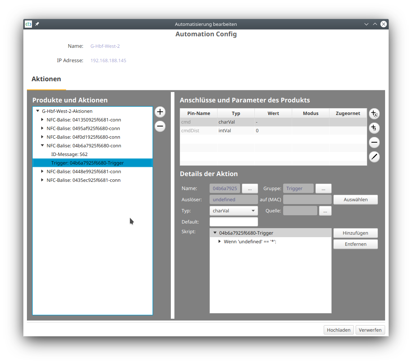The image size is (412, 364).
Task: Expand the "Wenn 'undefined' == '*'" script entry
Action: (220, 241)
